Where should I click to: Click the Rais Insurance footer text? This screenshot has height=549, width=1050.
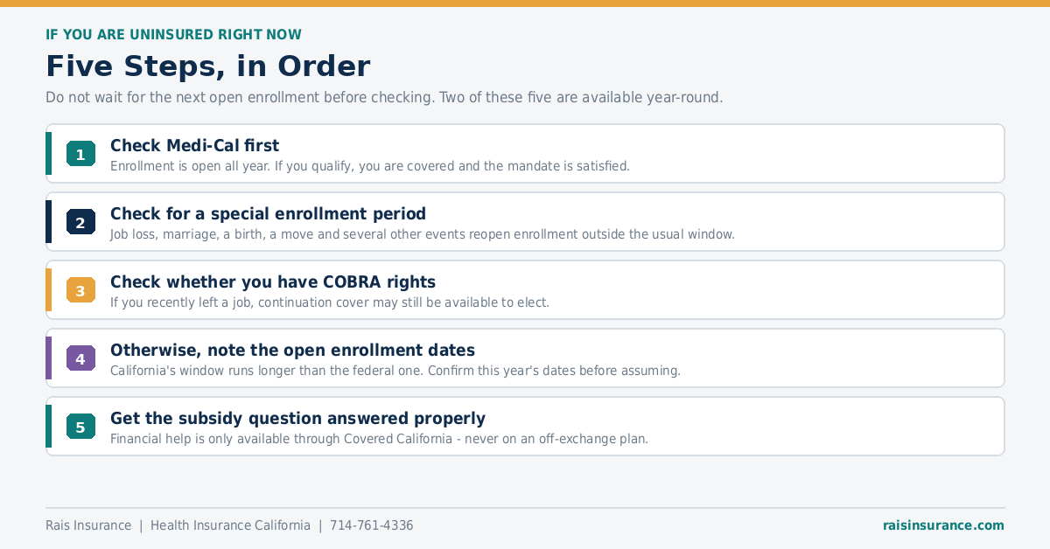88,525
